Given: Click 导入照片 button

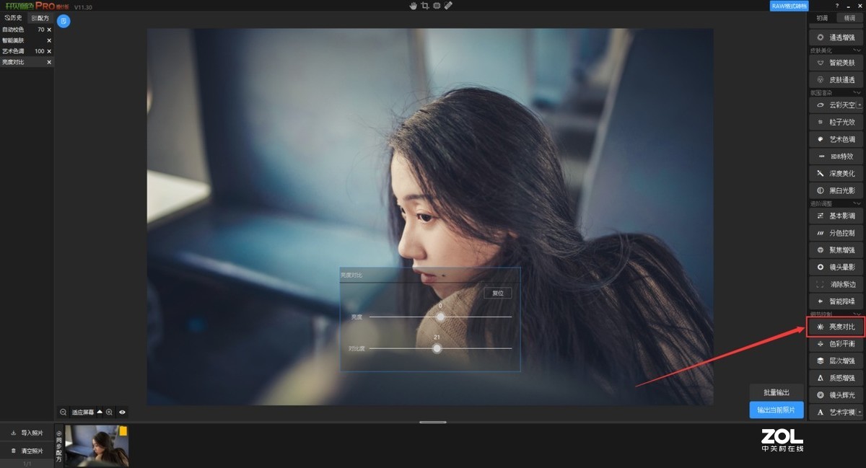Looking at the screenshot, I should point(27,433).
